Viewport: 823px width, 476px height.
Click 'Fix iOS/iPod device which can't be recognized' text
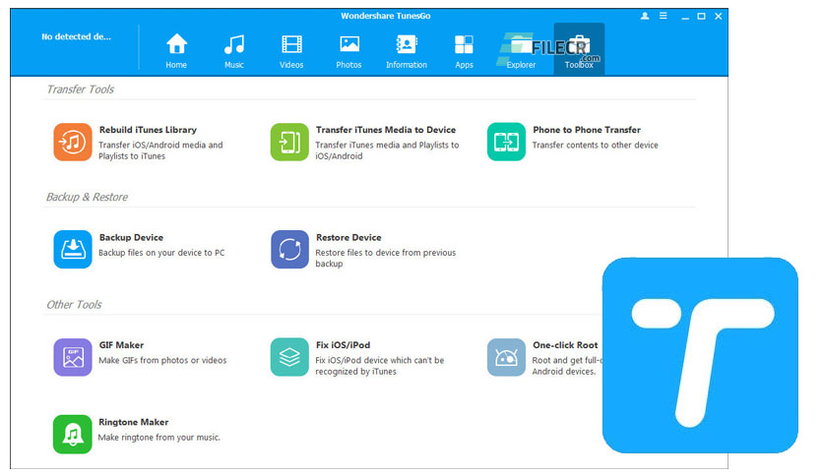pyautogui.click(x=379, y=366)
